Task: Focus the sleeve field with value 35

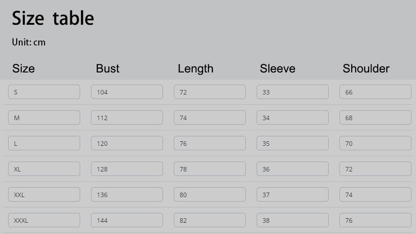Action: click(293, 143)
